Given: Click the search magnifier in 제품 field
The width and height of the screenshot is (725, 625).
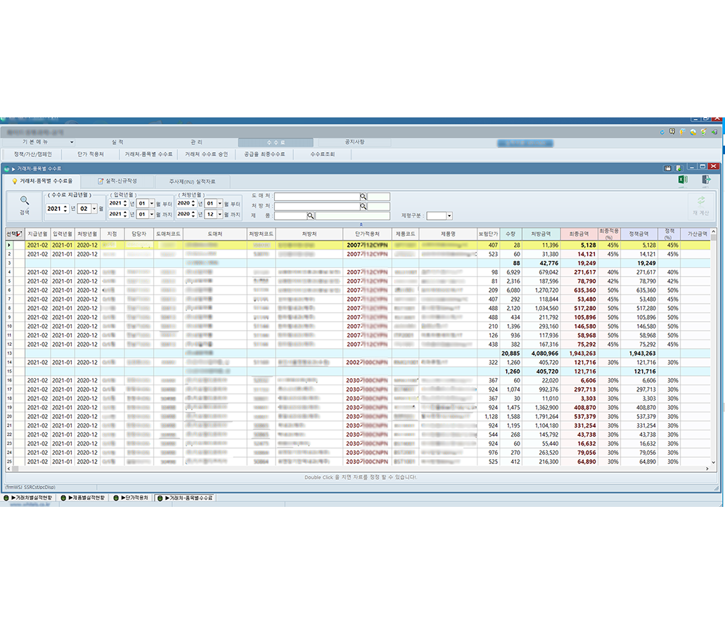Looking at the screenshot, I should point(310,216).
